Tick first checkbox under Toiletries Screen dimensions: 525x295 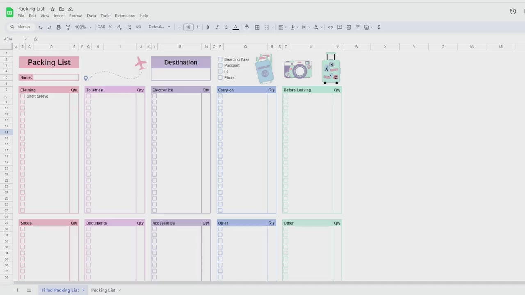(x=88, y=96)
